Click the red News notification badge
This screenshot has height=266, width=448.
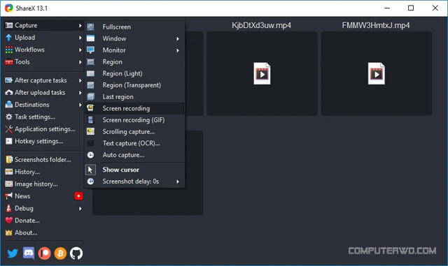(x=78, y=196)
